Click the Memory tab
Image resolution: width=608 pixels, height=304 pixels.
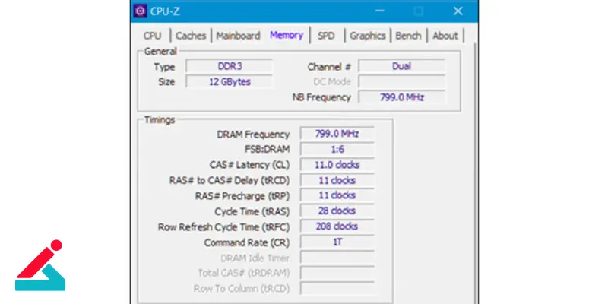[x=287, y=35]
